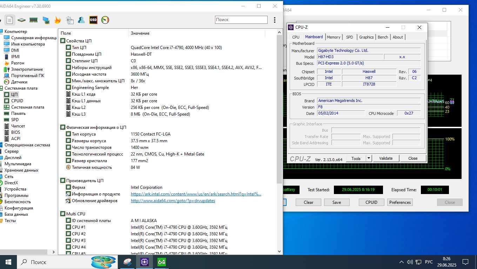Screen dimensions: 477x269
Task: Switch to the Memory tab in CPU-Z
Action: (x=334, y=37)
